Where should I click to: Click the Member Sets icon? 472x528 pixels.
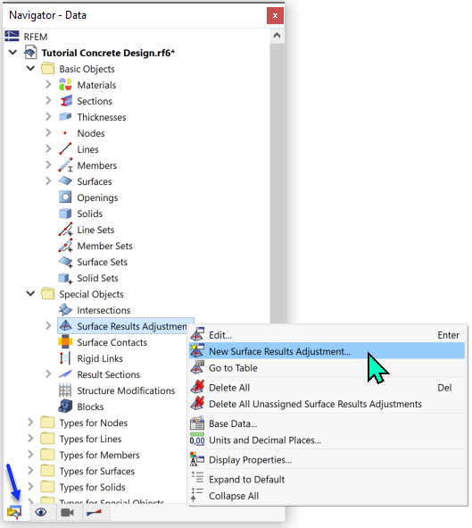click(65, 246)
